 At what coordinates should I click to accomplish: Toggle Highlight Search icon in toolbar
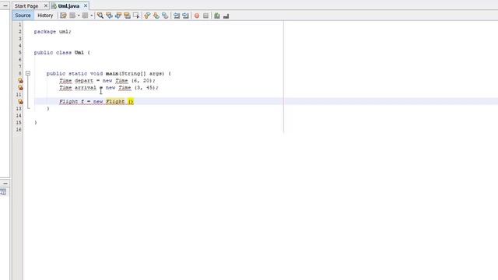[127, 16]
